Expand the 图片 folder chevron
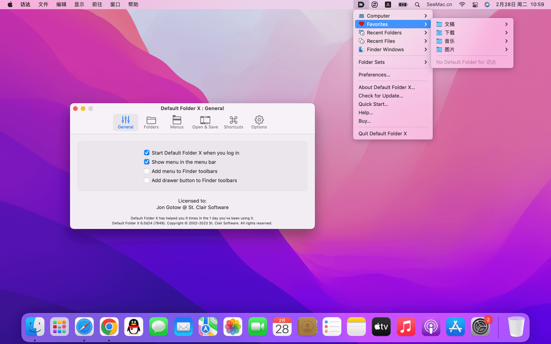Screen dimensions: 551x344 506,49
